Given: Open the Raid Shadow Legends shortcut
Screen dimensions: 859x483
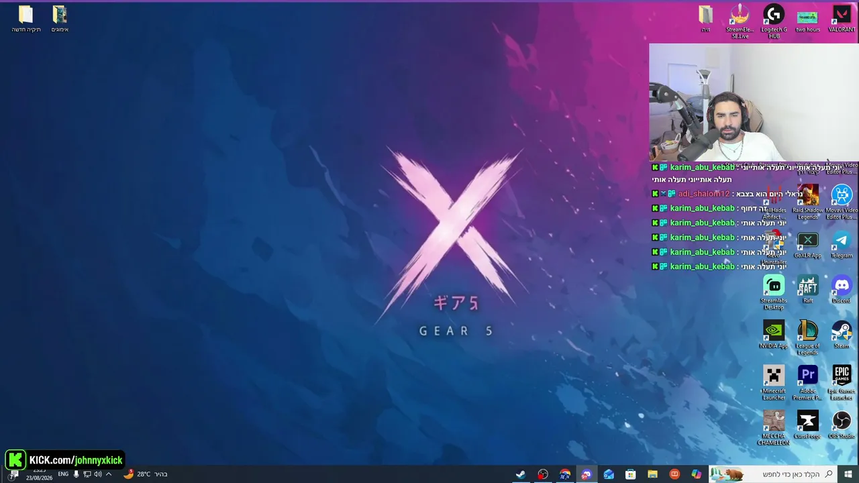Looking at the screenshot, I should (x=807, y=202).
